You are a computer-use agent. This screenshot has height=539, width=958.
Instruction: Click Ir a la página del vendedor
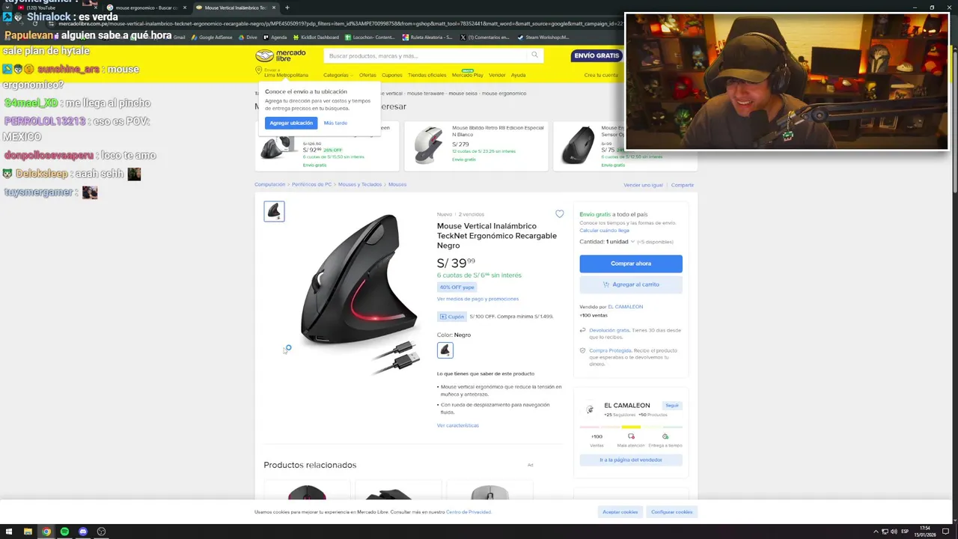click(x=631, y=460)
